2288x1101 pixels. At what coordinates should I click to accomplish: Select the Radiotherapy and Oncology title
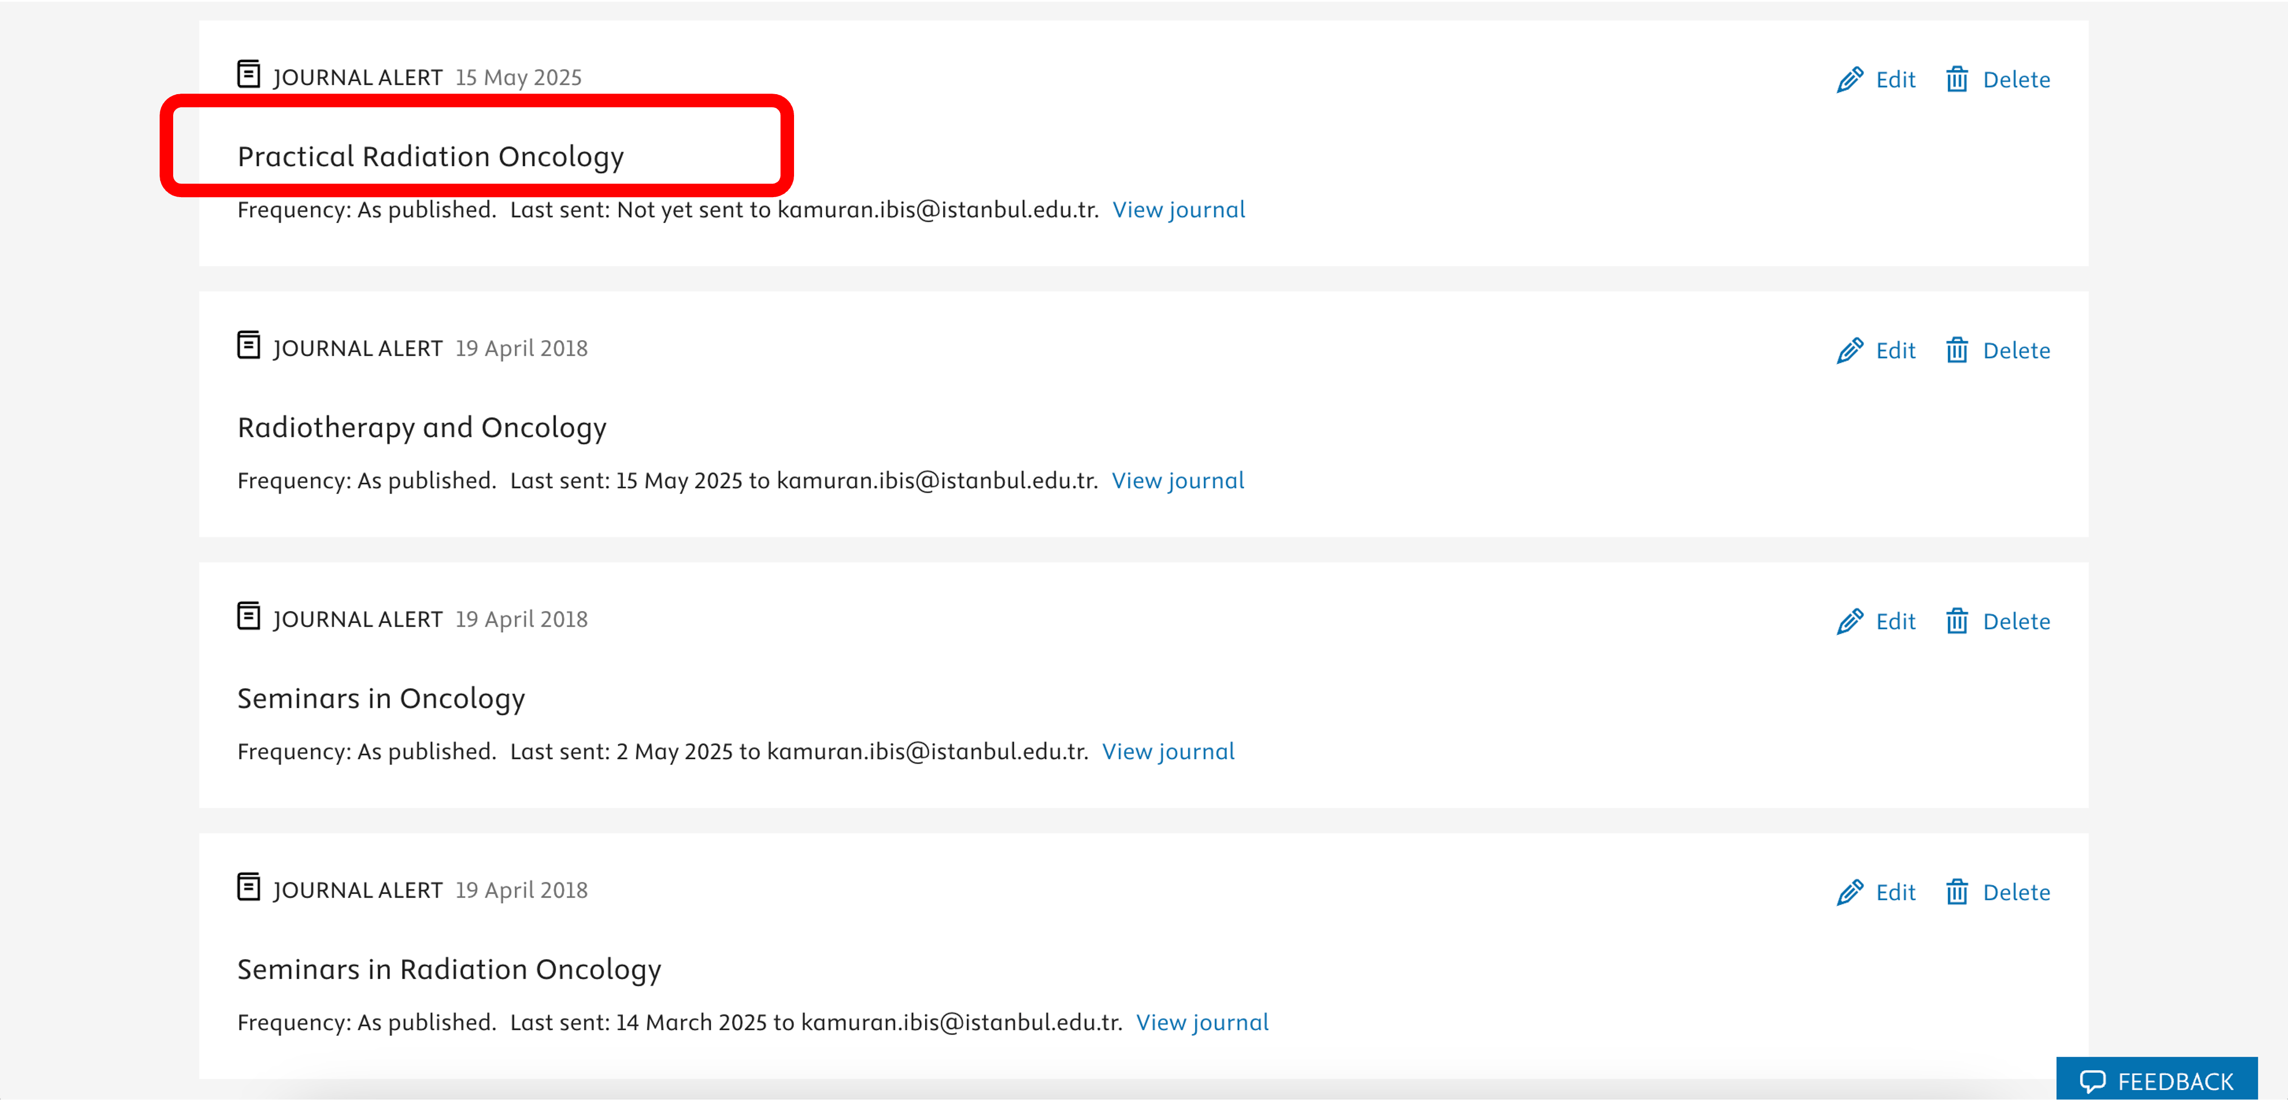click(422, 429)
